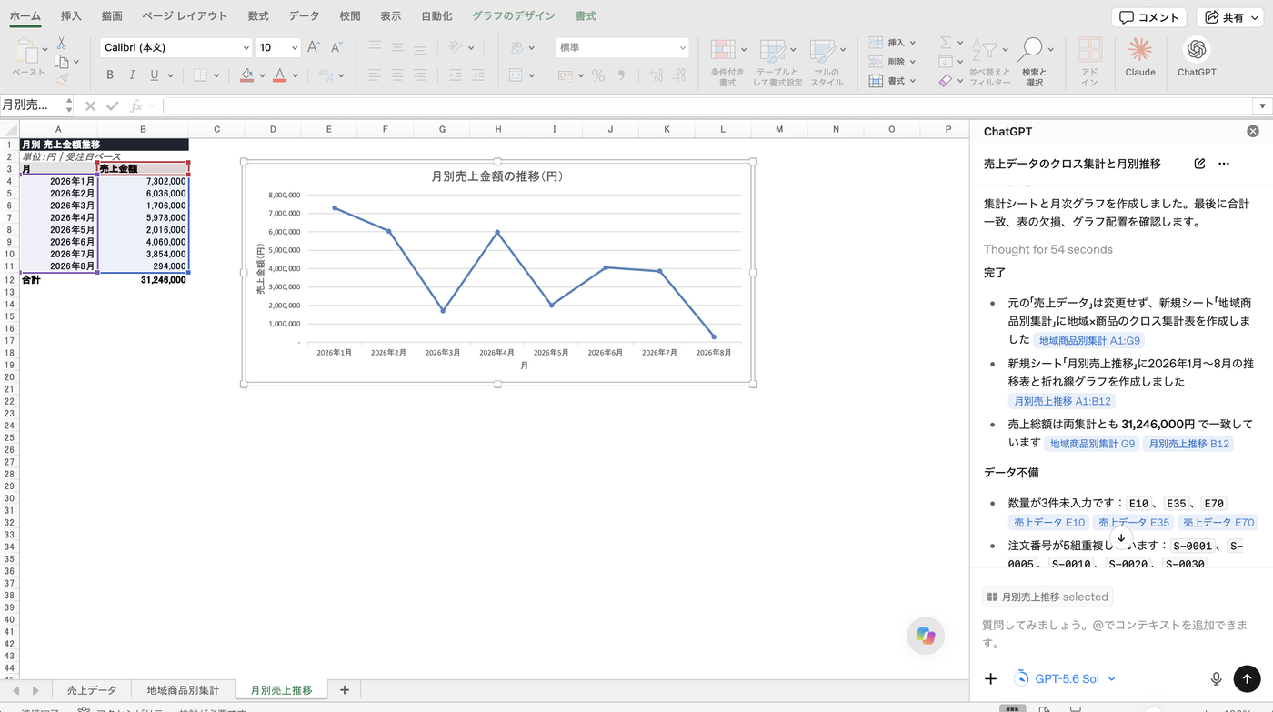
Task: Open the Calibri font name dropdown
Action: (246, 47)
